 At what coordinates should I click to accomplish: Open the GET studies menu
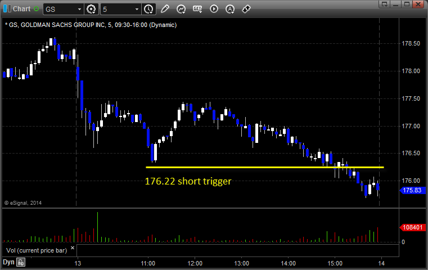(197, 10)
